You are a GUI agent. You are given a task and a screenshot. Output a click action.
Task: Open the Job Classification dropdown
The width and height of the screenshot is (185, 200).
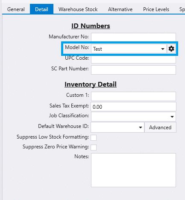[x=133, y=117]
